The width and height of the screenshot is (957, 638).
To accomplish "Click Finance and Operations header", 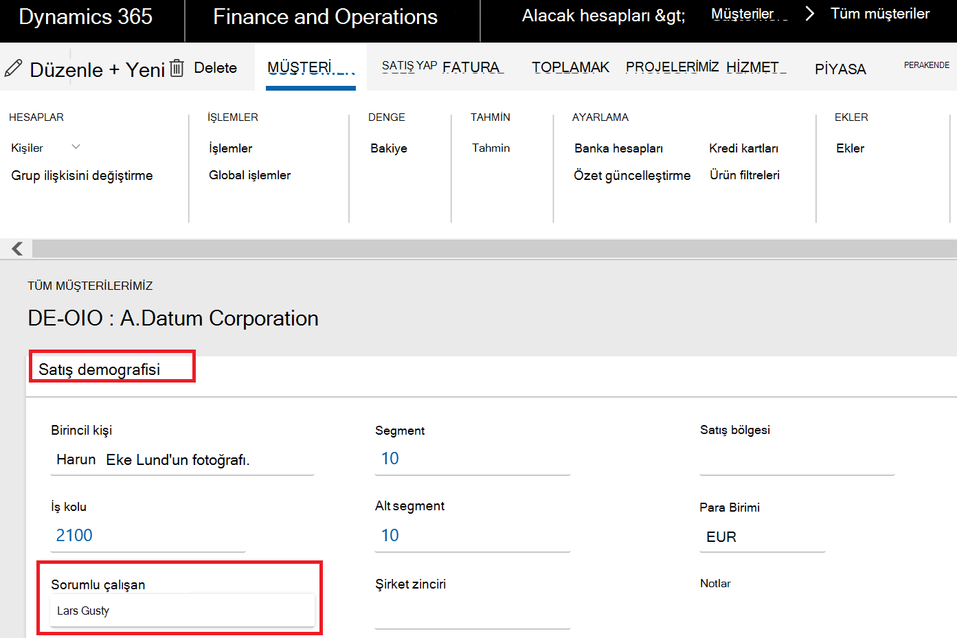I will click(325, 16).
